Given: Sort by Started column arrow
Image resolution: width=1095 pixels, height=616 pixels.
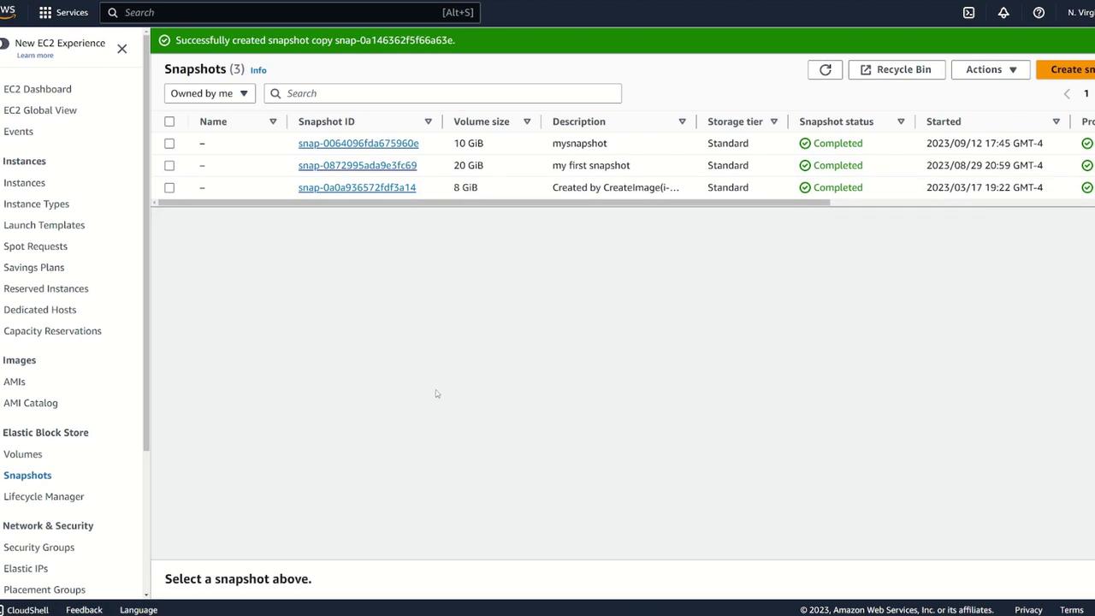Looking at the screenshot, I should point(1057,121).
